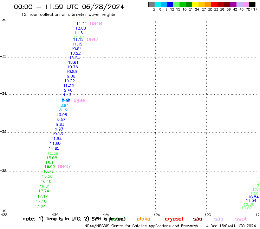260x229 pixels.
Task: Click the light green 12.59 value
Action: pyautogui.click(x=53, y=153)
